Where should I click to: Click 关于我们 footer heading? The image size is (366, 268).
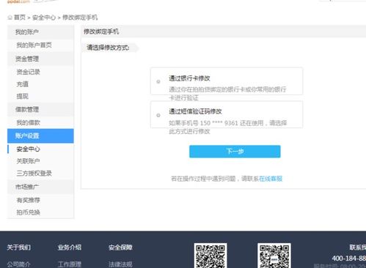tap(19, 247)
